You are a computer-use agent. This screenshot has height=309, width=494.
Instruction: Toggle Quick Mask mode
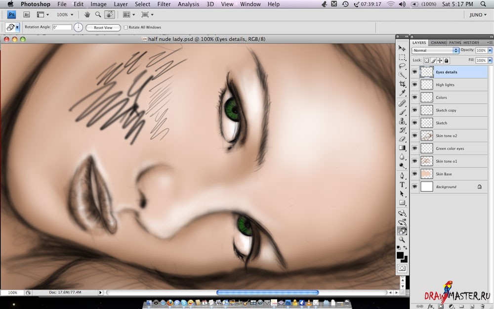[x=402, y=268]
